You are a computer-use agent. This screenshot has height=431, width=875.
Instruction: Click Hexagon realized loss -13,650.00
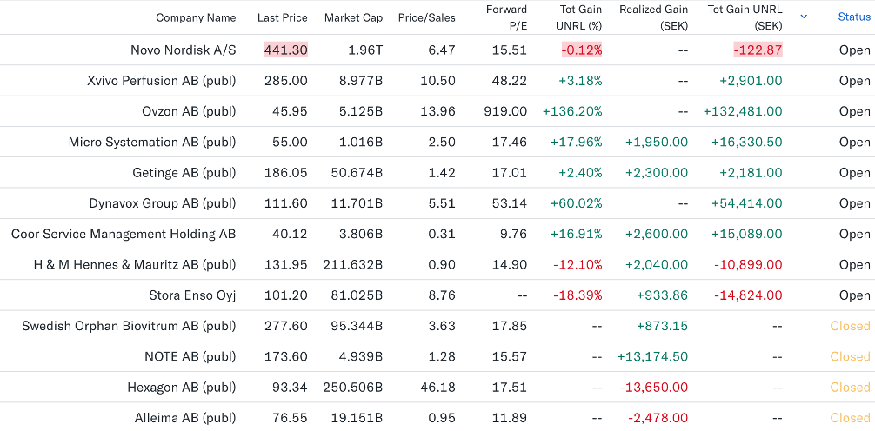pyautogui.click(x=654, y=387)
